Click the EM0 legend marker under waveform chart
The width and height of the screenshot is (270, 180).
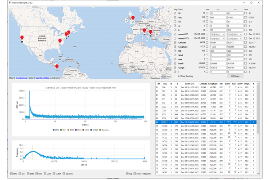(54, 130)
